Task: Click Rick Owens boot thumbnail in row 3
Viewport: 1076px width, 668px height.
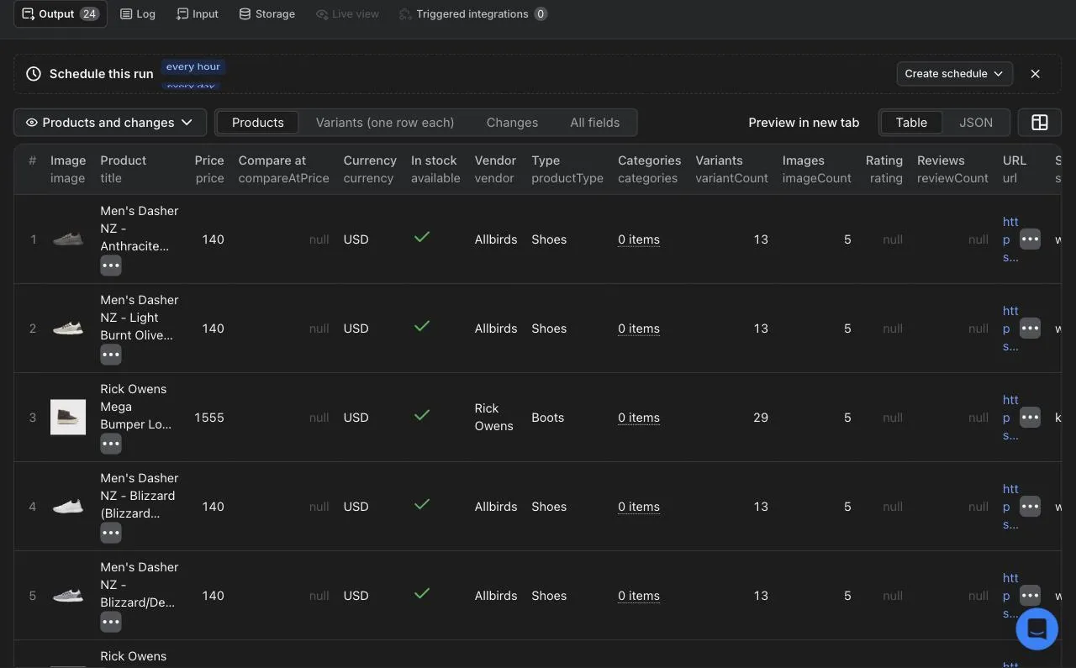Action: (68, 418)
